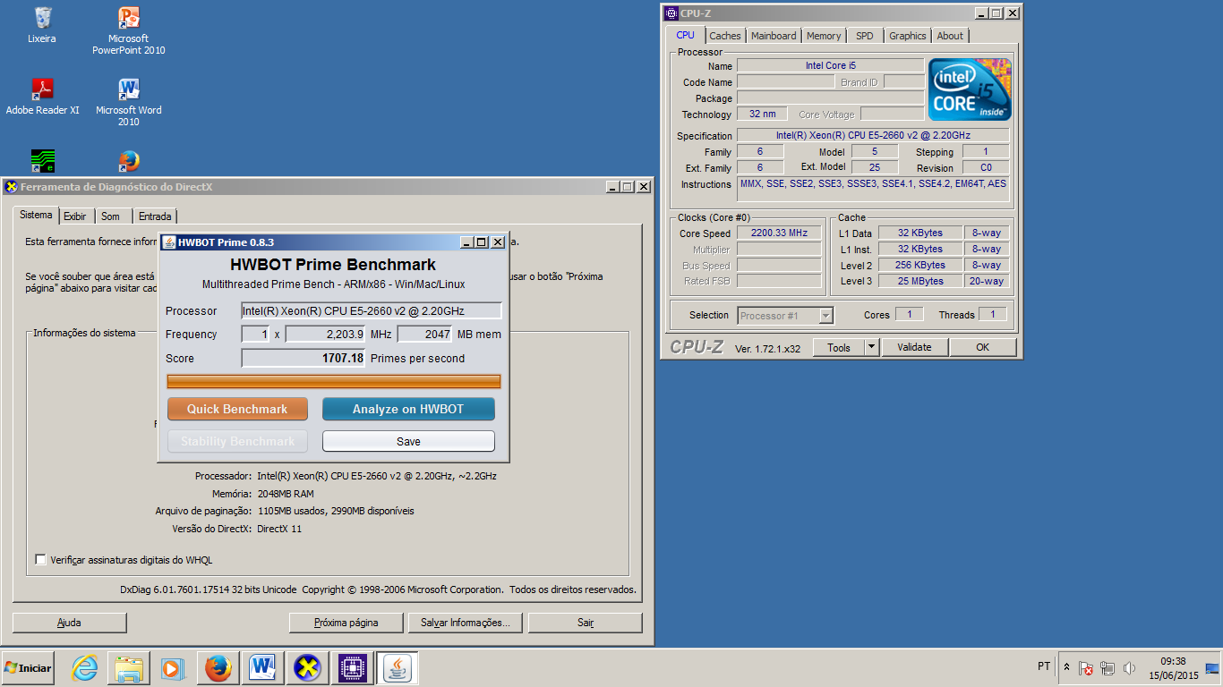The width and height of the screenshot is (1223, 687).
Task: Switch to CPU tab in CPU-Z
Action: [x=685, y=35]
